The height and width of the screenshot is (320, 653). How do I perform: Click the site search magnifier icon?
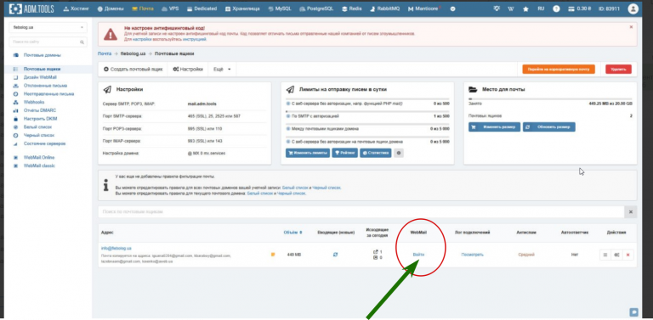tap(82, 42)
